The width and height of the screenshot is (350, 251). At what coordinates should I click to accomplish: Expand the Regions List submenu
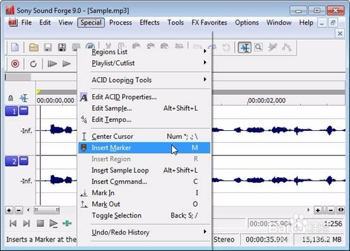point(144,52)
